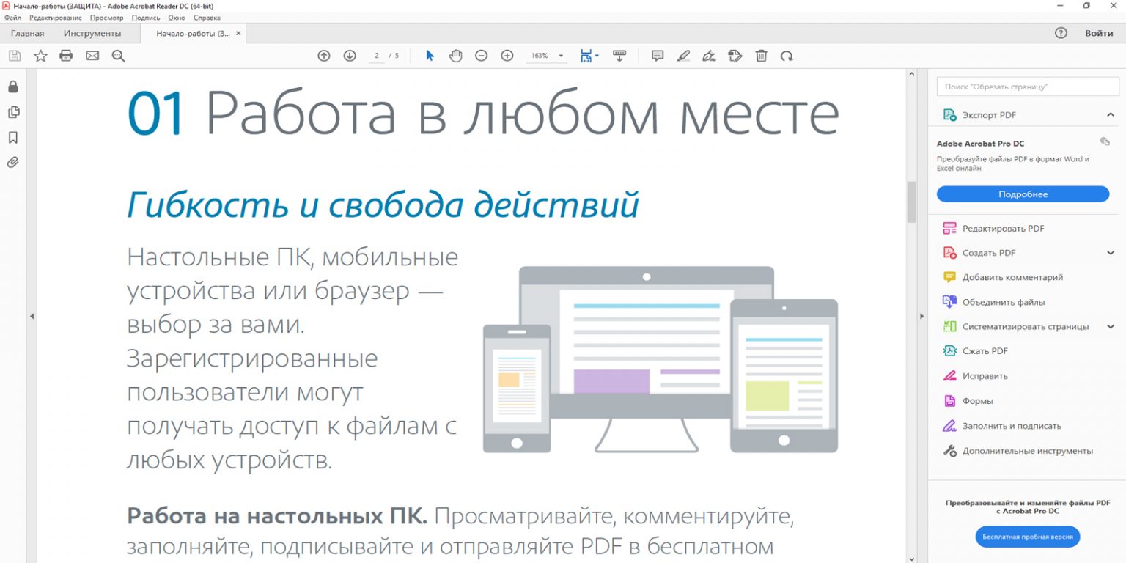Click the Бесплатная пробная версия button

[1026, 537]
